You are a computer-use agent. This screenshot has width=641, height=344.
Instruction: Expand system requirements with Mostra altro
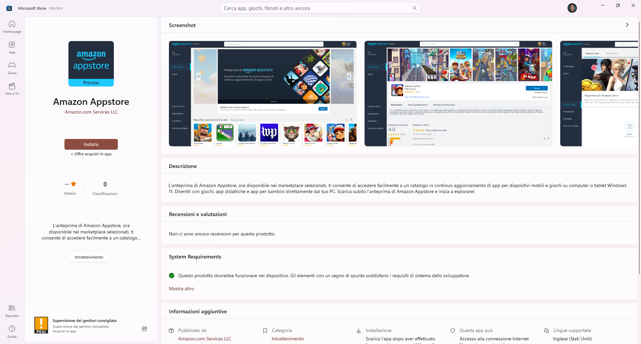181,289
